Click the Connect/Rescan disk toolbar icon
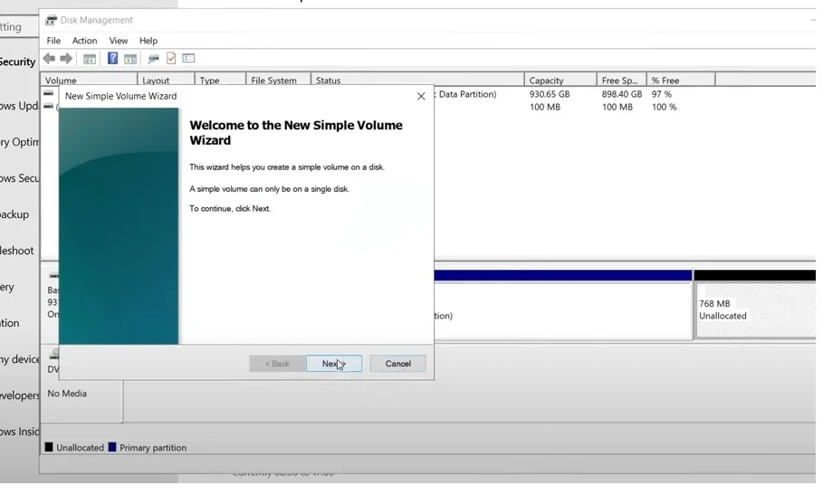 153,59
